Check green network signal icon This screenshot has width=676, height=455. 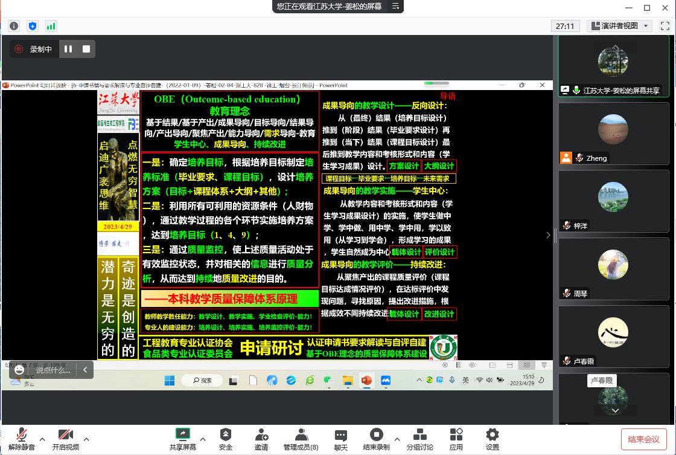tap(51, 26)
